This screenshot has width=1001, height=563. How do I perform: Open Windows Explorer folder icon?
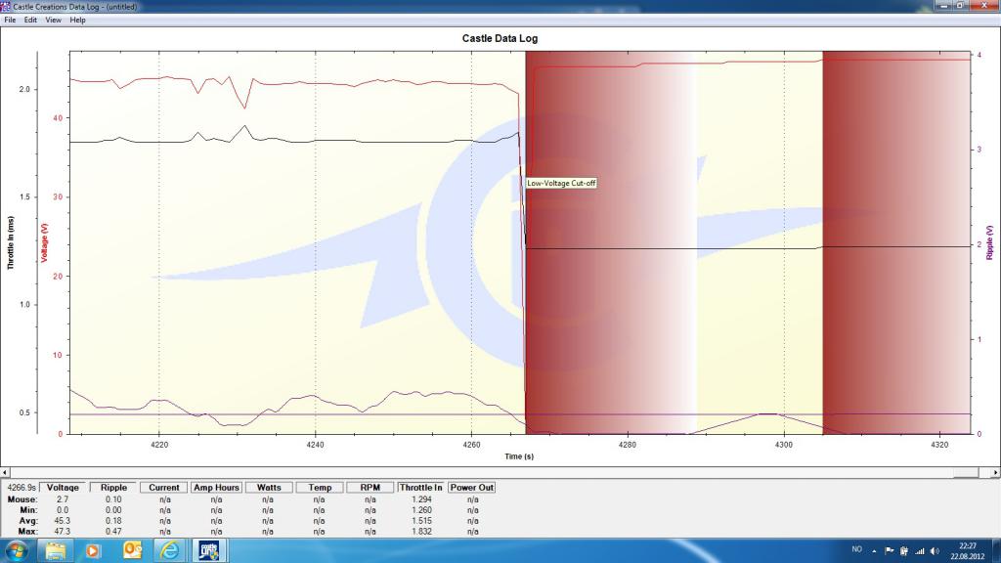coord(56,550)
